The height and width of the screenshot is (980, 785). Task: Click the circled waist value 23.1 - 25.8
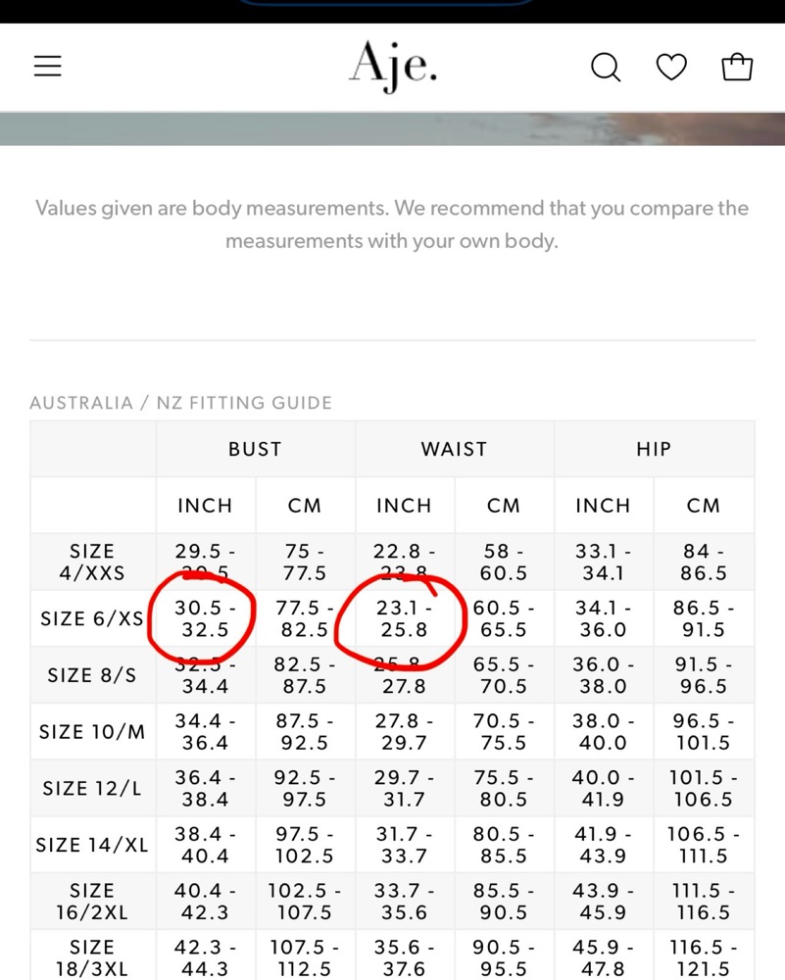coord(404,618)
